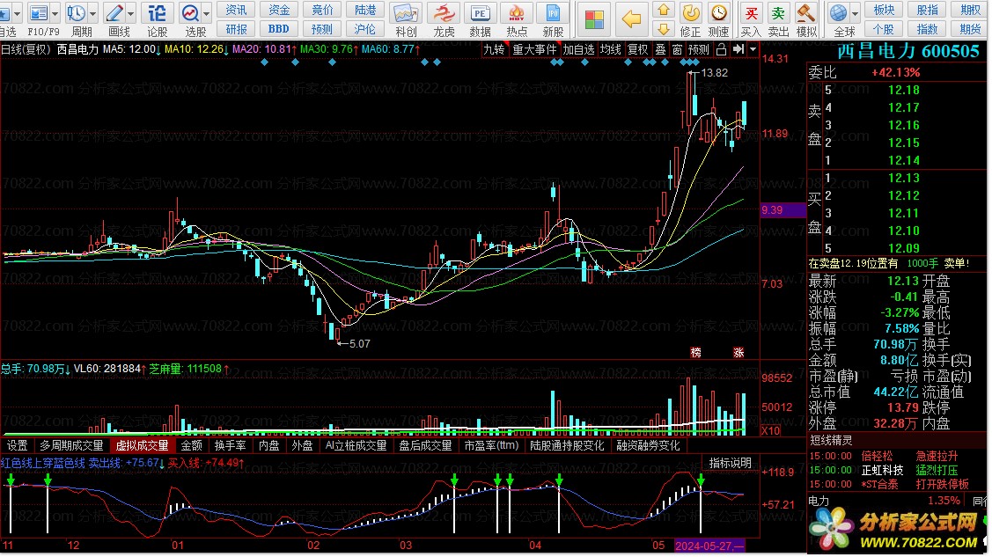Click the yellow up arrow icon
Viewport: 992px width, 557px height.
pos(664,10)
